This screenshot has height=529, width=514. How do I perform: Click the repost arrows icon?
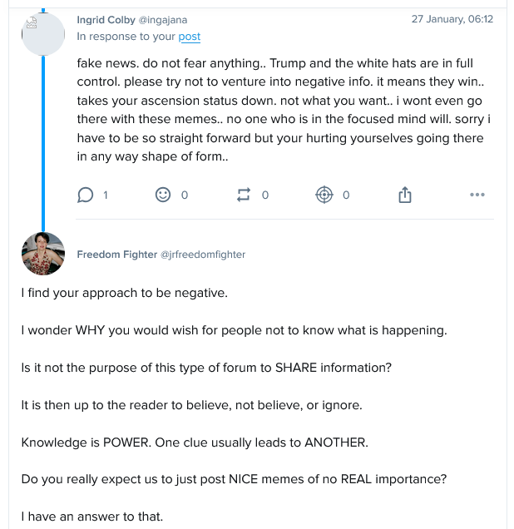tap(244, 195)
